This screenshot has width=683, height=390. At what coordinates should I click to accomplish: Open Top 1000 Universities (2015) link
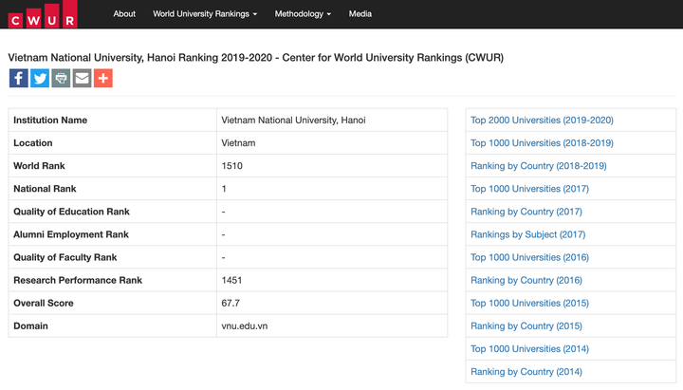pyautogui.click(x=529, y=303)
